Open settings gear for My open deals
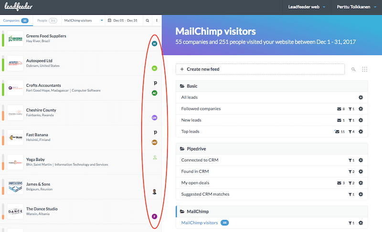The height and width of the screenshot is (232, 382). 361,183
